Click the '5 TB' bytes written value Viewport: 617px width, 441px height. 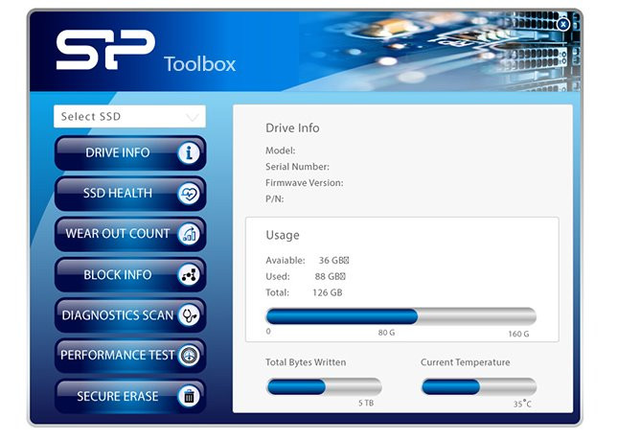366,403
